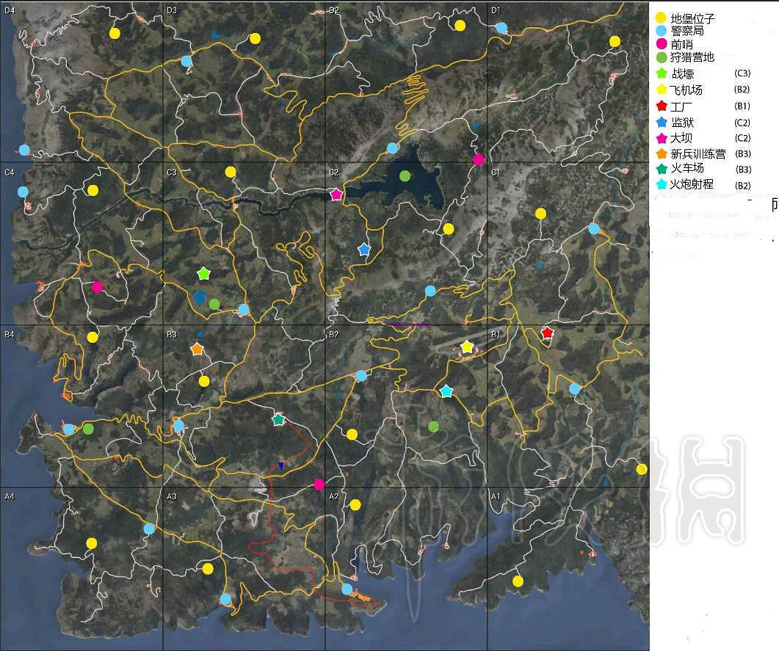Click the 警察局 legend label
The width and height of the screenshot is (779, 651).
pos(687,32)
